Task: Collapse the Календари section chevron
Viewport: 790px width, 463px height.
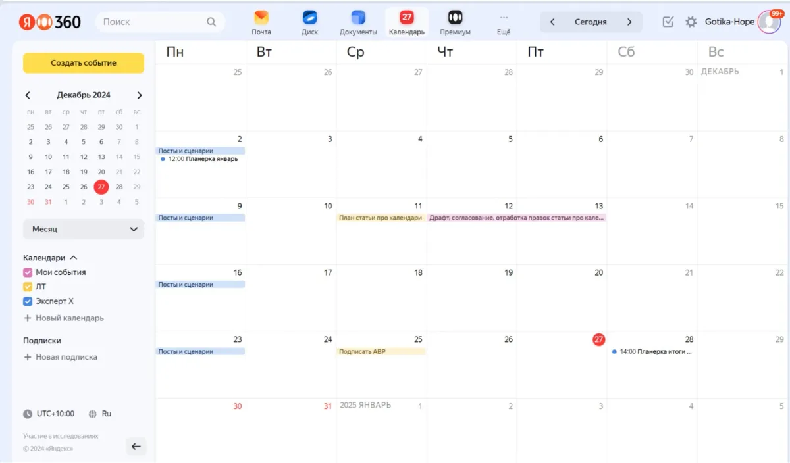Action: [x=74, y=258]
